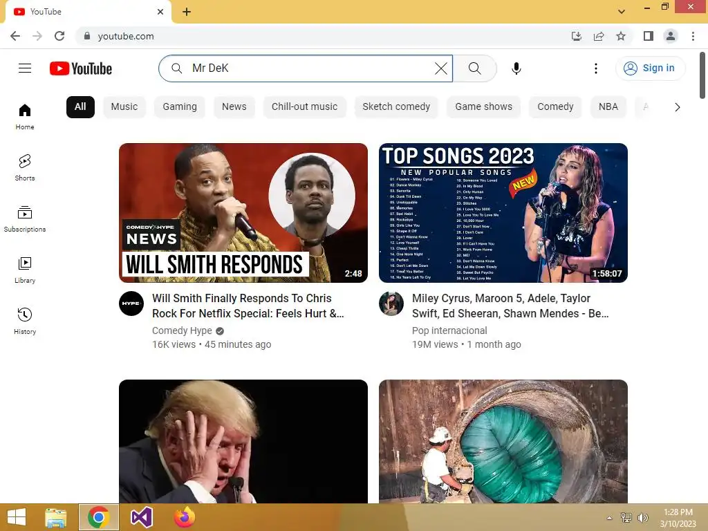This screenshot has width=708, height=531.
Task: Open the YouTube hamburger guide menu
Action: 25,68
